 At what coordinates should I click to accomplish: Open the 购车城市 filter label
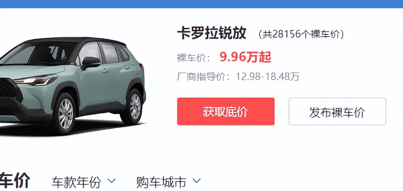click(x=161, y=182)
